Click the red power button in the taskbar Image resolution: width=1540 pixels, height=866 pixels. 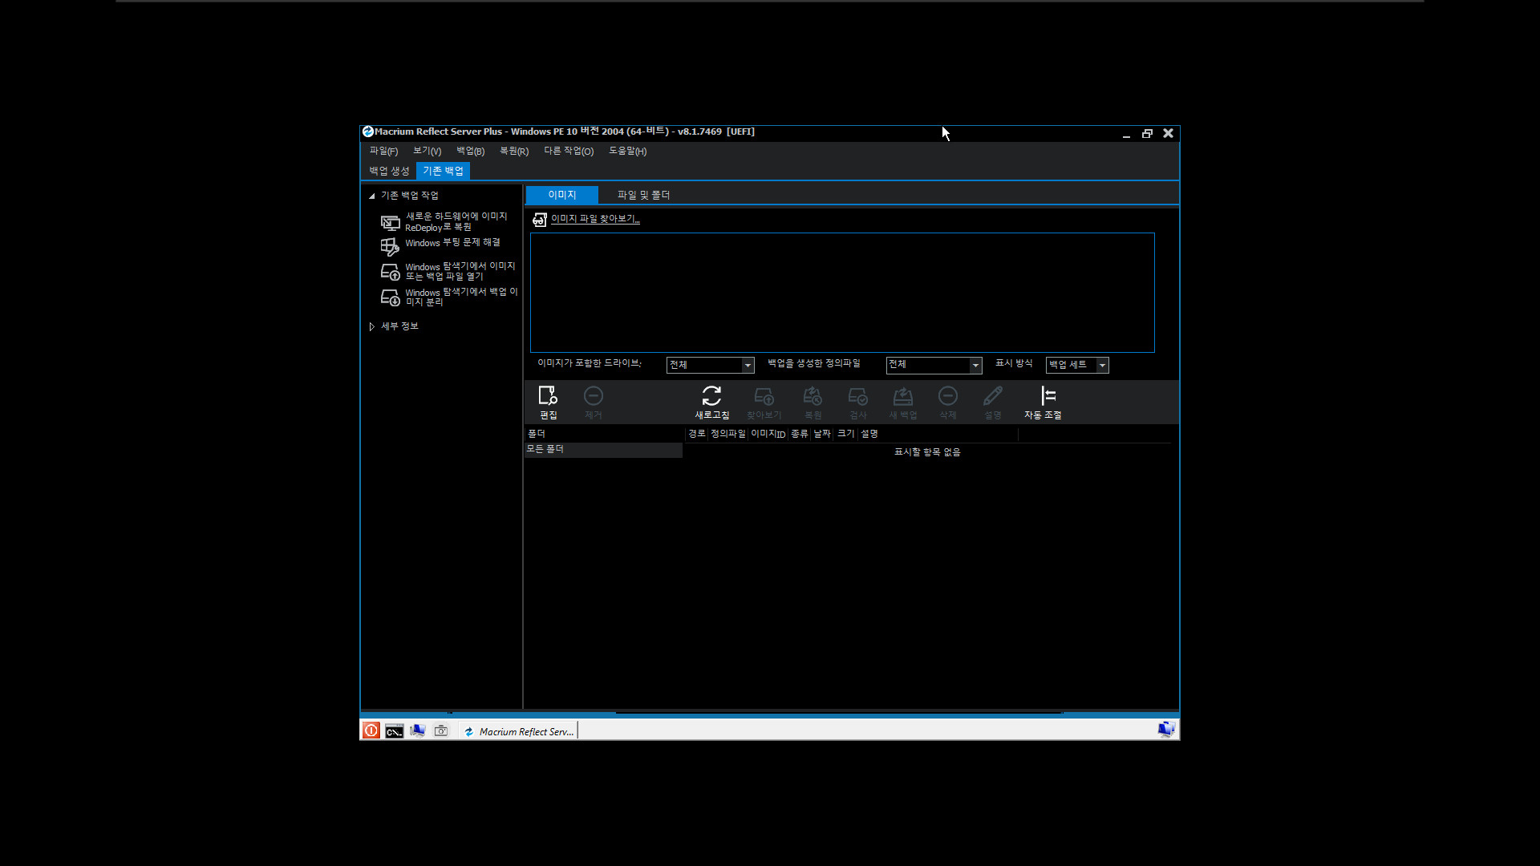pyautogui.click(x=371, y=730)
